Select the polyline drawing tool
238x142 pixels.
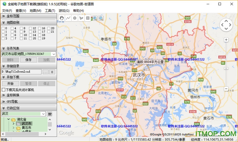(x=68, y=18)
